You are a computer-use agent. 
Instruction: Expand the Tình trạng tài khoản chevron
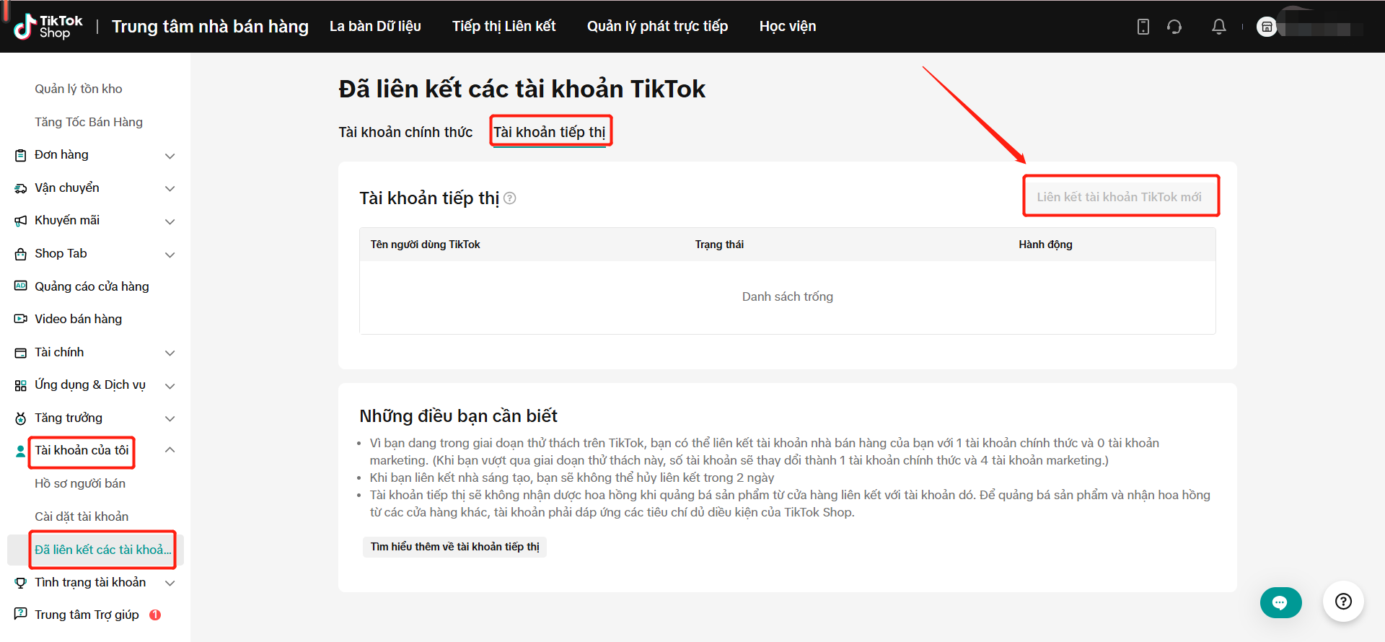tap(170, 583)
